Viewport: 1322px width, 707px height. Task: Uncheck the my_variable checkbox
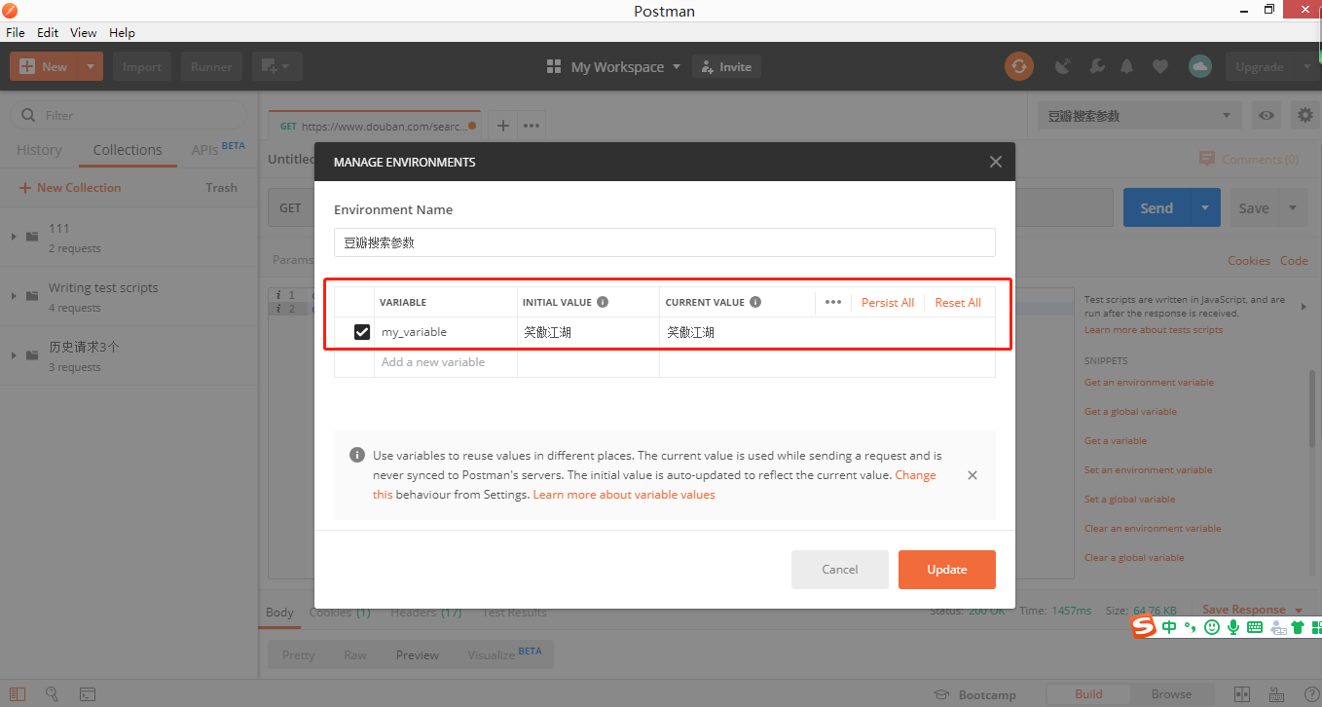point(362,332)
